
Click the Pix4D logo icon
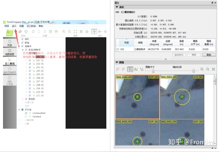pos(10,33)
